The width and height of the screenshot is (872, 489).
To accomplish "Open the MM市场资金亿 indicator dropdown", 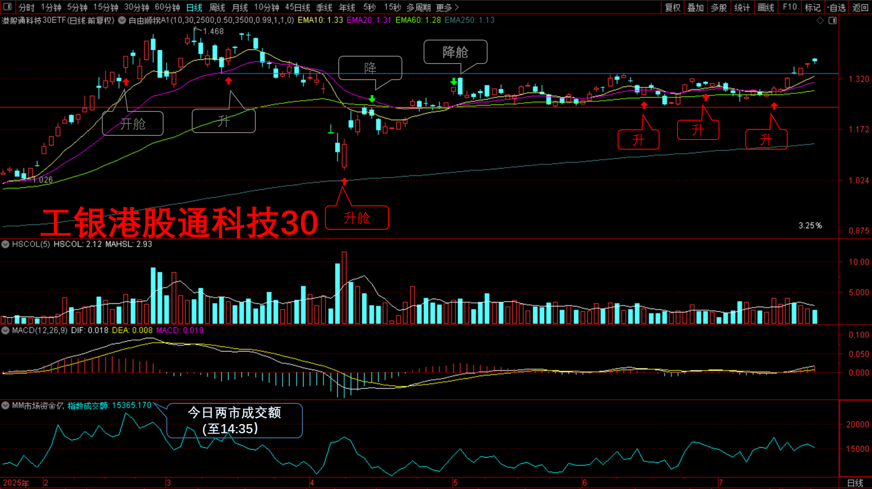I will (x=6, y=405).
